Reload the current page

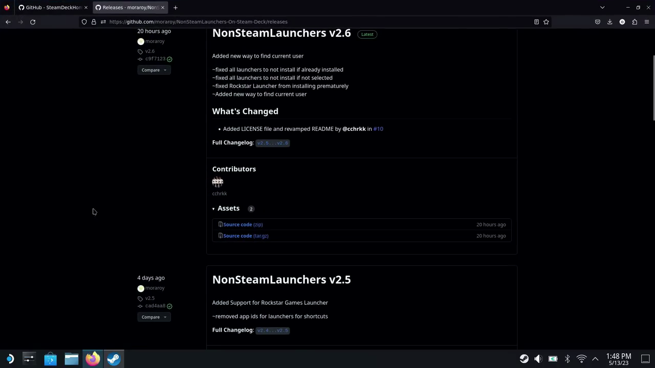[33, 21]
